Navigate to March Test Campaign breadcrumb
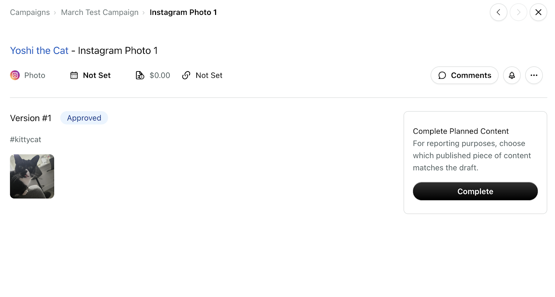This screenshot has height=297, width=555. coord(100,12)
